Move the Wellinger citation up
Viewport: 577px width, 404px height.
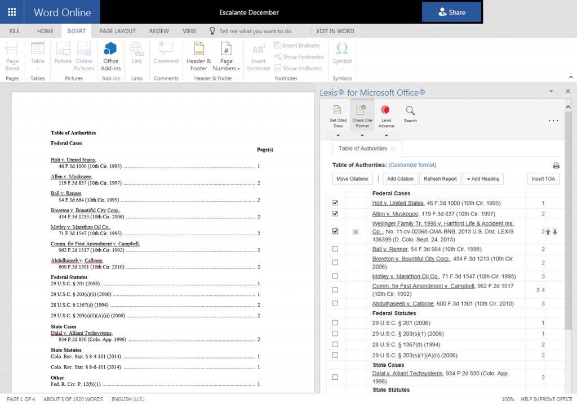[548, 232]
